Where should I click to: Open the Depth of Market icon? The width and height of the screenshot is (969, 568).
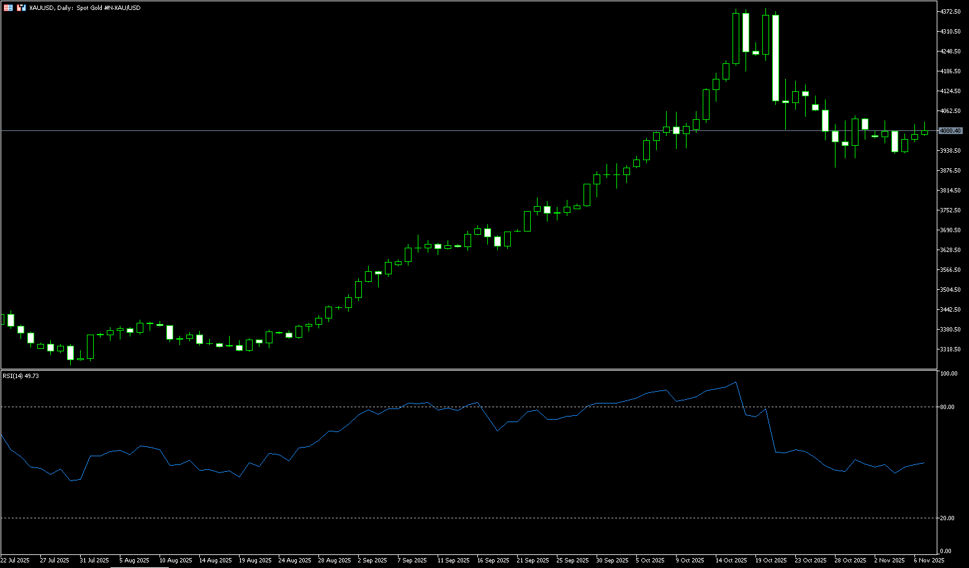[21, 8]
